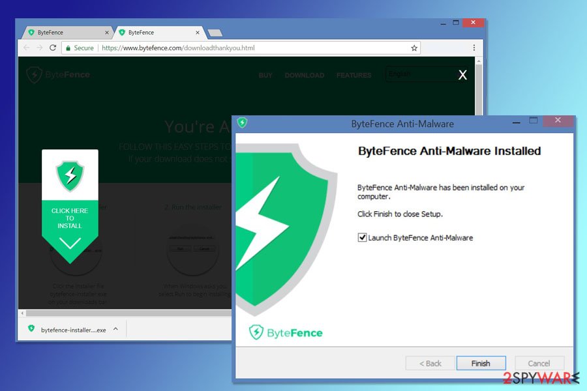This screenshot has width=587, height=391.
Task: Close the second ByteFence tab
Action: tap(198, 33)
